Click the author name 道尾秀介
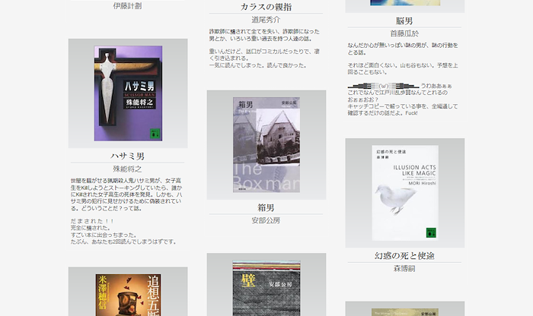 [x=266, y=20]
